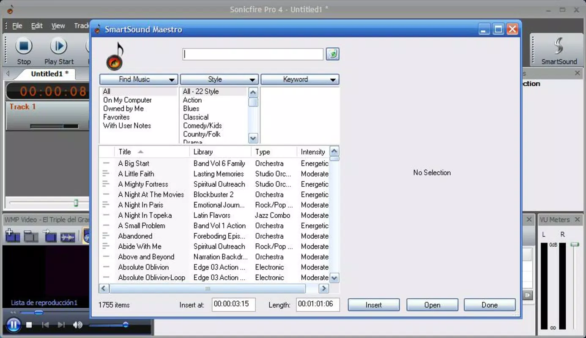Open the SmartSound toolbar button
This screenshot has width=586, height=338.
click(559, 51)
